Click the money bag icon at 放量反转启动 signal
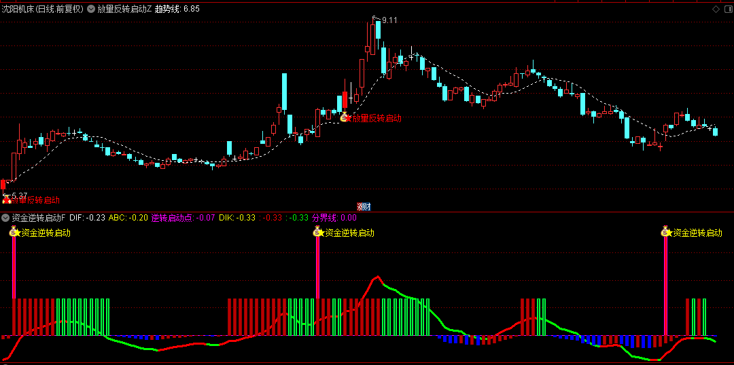Screen dimensions: 734x365 [x=344, y=117]
